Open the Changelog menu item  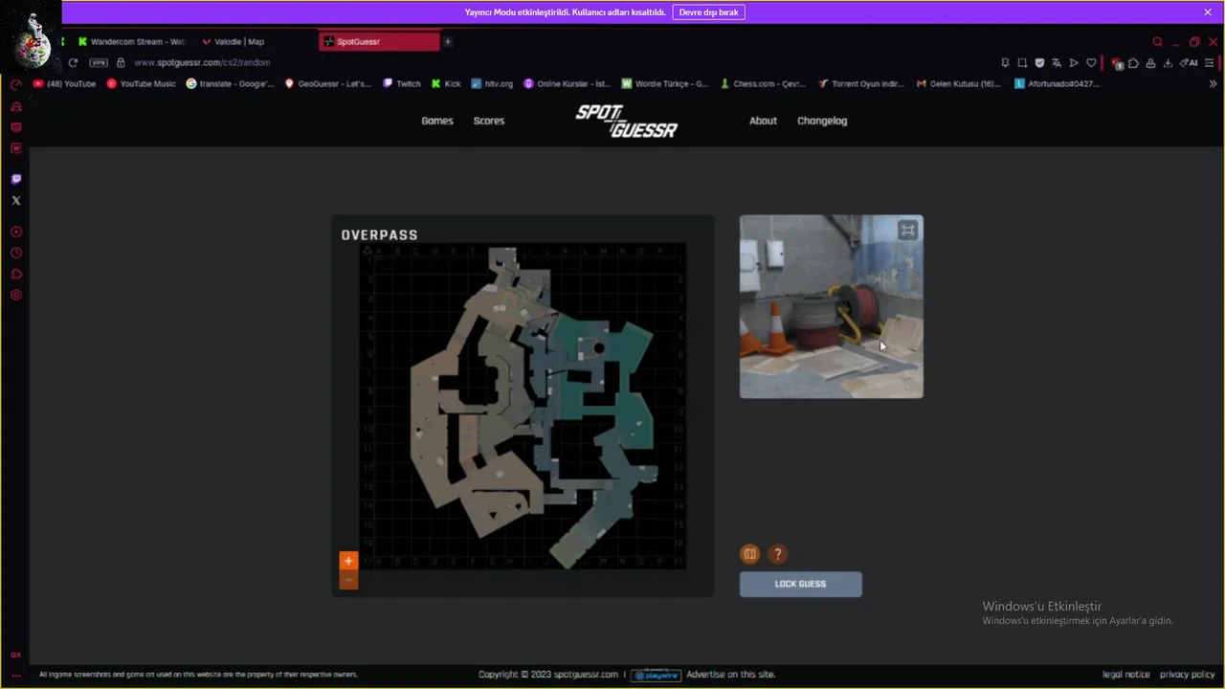[822, 121]
